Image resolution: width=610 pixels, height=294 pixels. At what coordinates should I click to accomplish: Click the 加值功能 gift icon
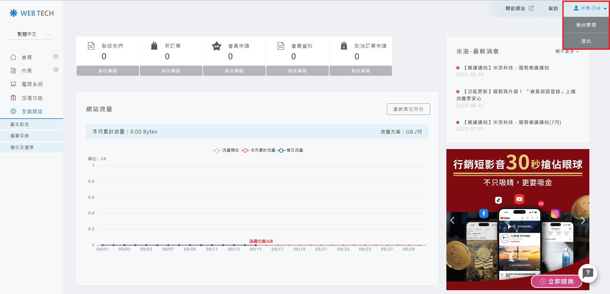click(13, 98)
